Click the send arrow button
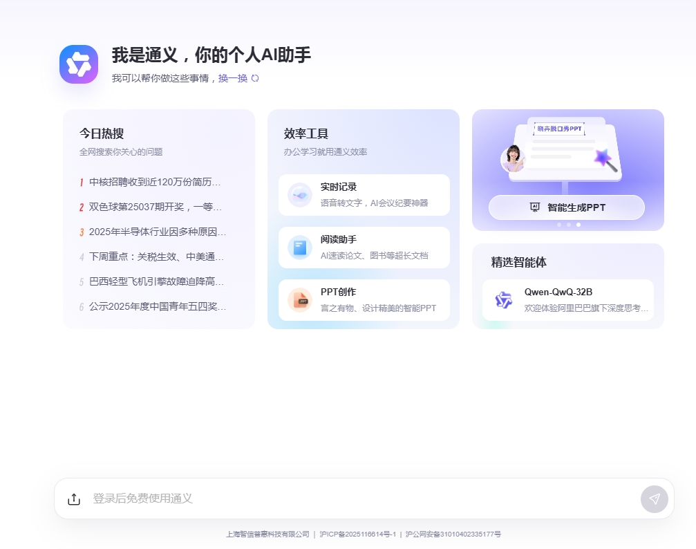 (655, 499)
